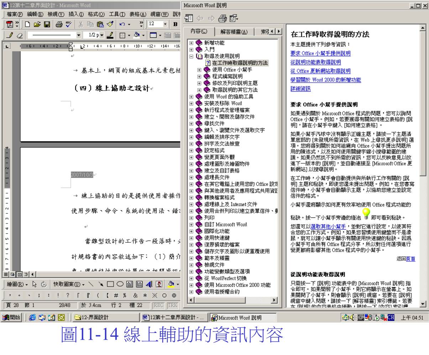Open the font size dropdown

coord(165,24)
